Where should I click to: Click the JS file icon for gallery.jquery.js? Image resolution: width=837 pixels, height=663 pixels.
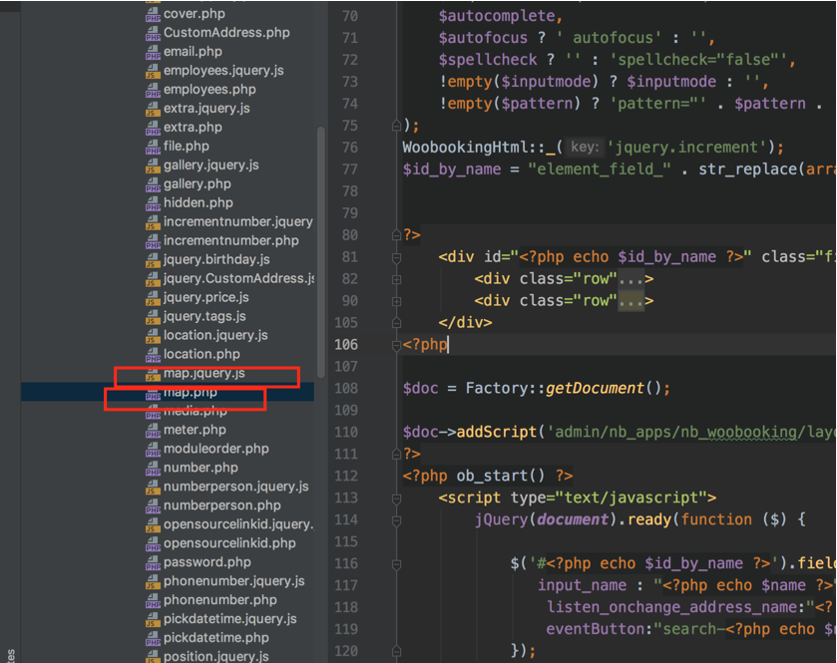153,166
